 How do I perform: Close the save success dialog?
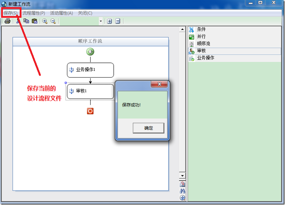(159, 84)
